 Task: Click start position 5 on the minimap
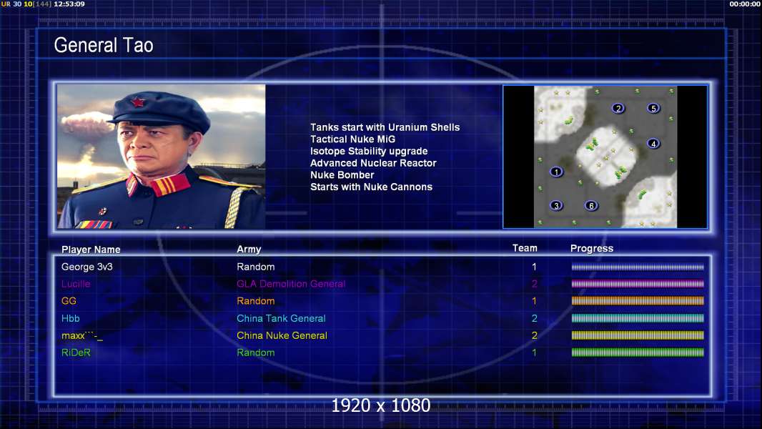tap(653, 108)
